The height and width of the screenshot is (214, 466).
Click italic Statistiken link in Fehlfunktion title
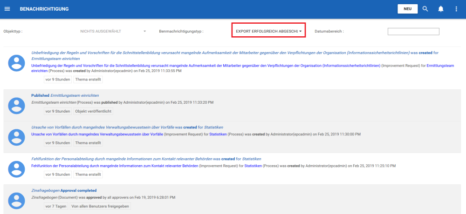pos(252,159)
